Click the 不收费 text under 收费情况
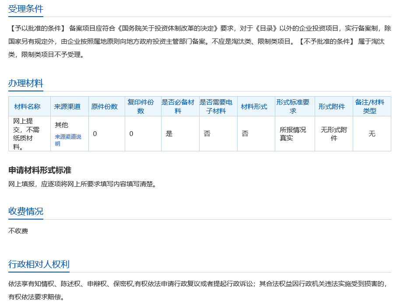400x304 pixels. [x=18, y=231]
